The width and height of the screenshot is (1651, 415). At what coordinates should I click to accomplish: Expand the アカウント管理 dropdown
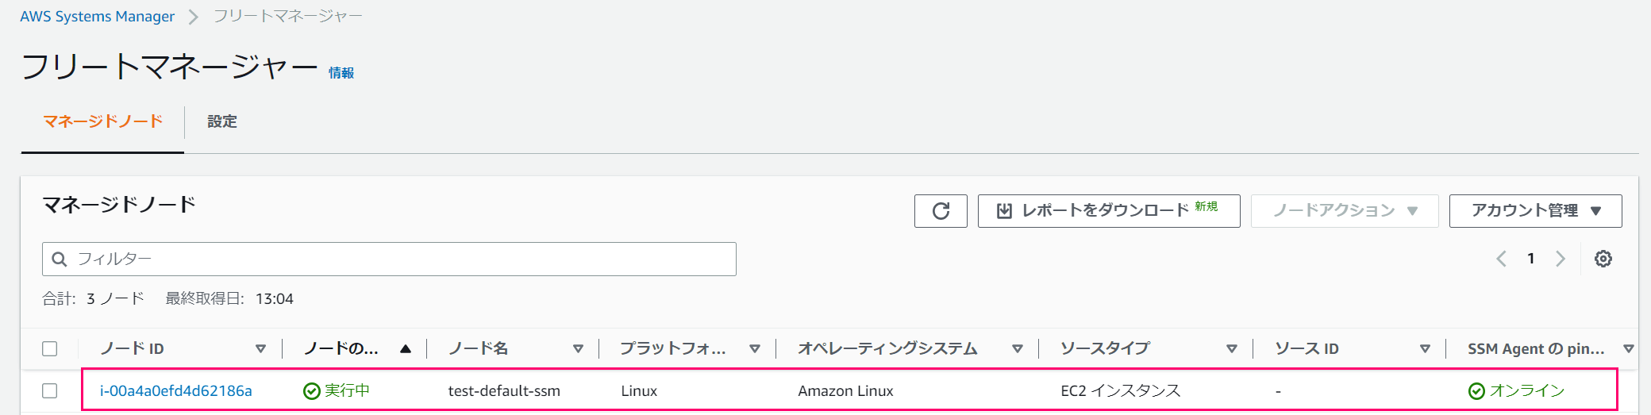click(1535, 211)
